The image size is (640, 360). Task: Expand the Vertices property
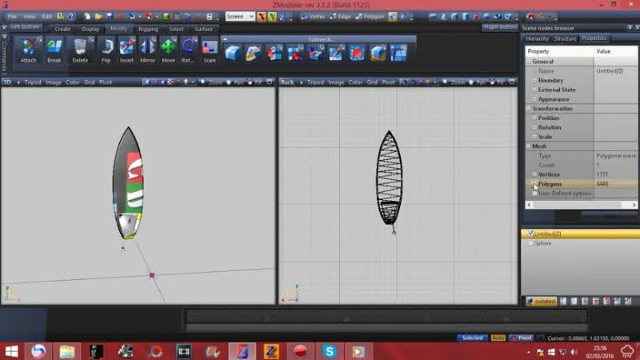pos(534,174)
